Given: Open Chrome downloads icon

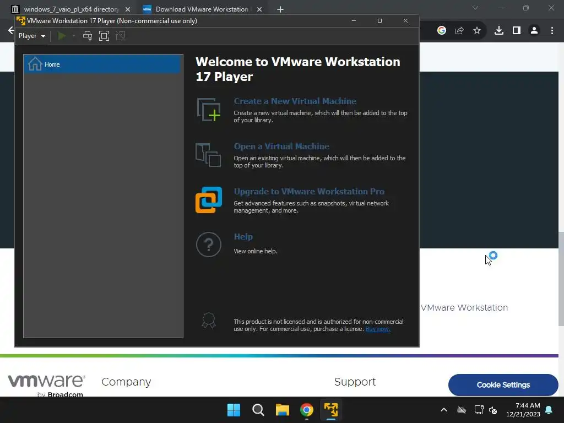Looking at the screenshot, I should (499, 31).
